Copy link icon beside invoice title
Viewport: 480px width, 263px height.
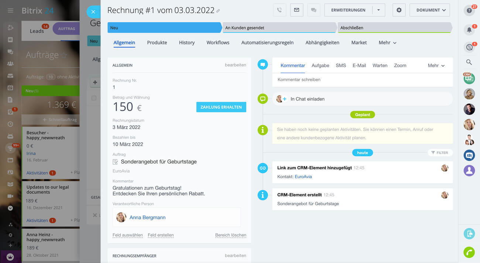click(218, 11)
